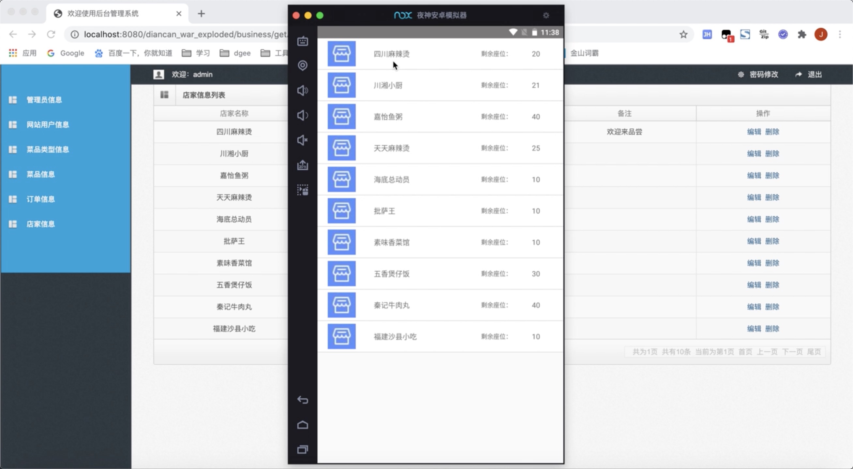Screen dimensions: 853x469
Task: Click the GitZip extension icon
Action: (x=764, y=35)
